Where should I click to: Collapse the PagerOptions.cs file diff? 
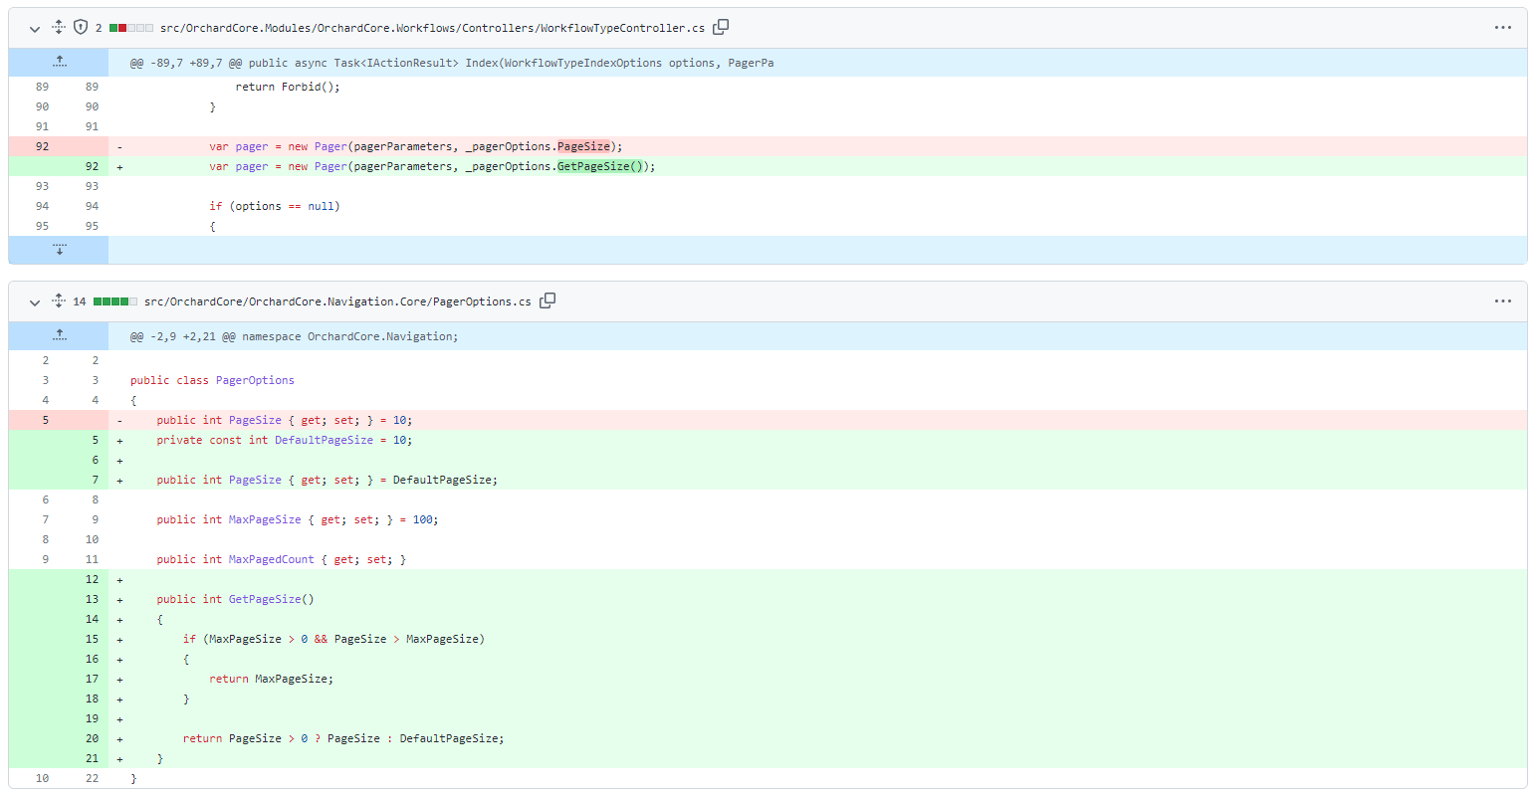click(35, 301)
